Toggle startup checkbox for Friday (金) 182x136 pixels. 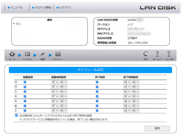tap(25, 106)
